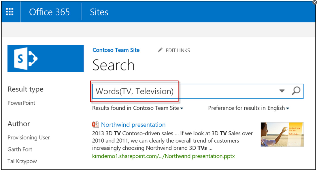The height and width of the screenshot is (171, 317).
Task: Click the Author refiner heading
Action: tap(19, 124)
